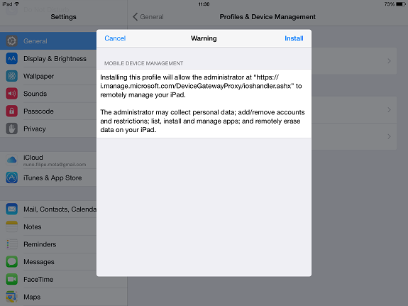Go back to General settings

point(148,17)
